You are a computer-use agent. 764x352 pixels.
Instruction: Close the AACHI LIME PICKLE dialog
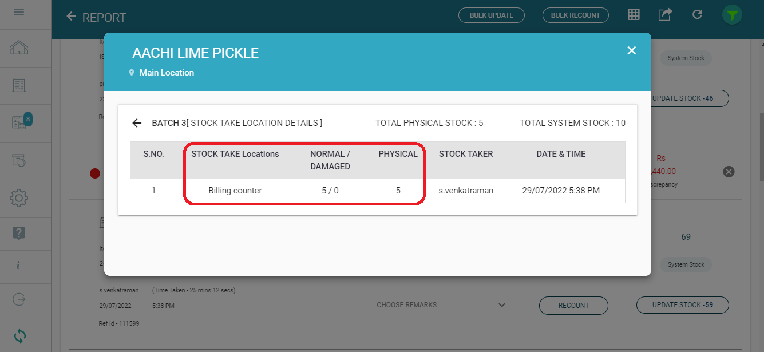tap(632, 50)
